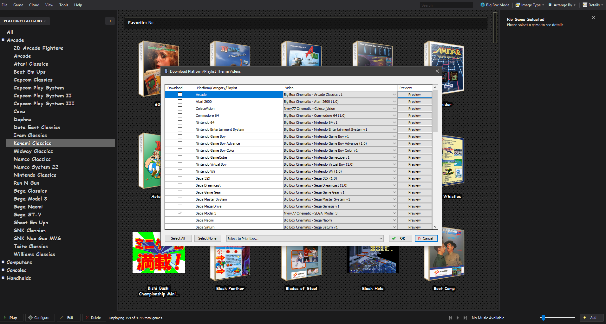Cancel the theme video download dialog
Image resolution: width=606 pixels, height=324 pixels.
(426, 238)
